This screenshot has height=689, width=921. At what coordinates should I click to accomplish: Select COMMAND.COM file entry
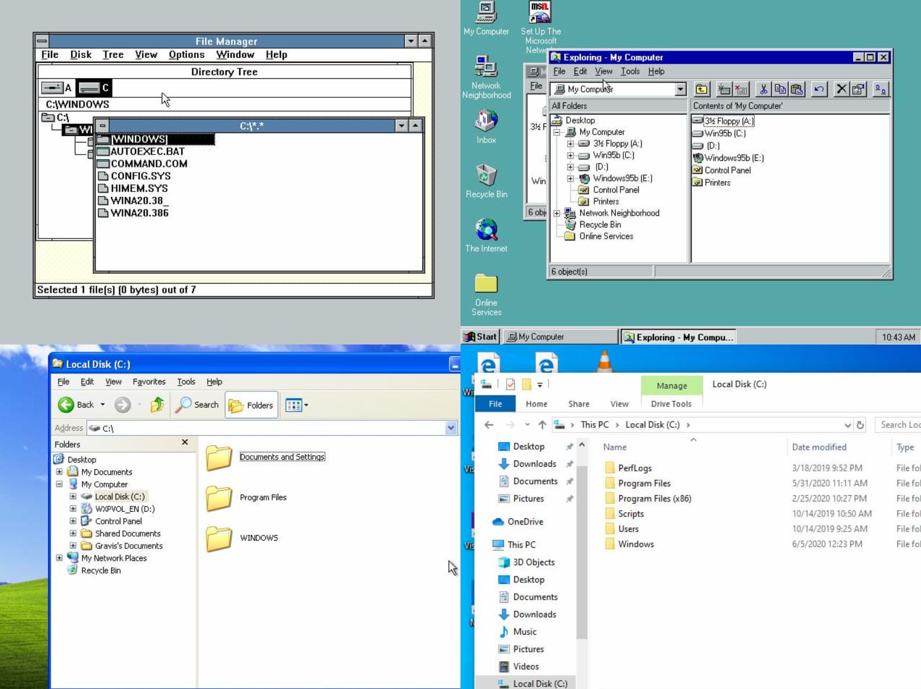(x=142, y=163)
